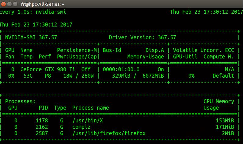Click the '171MiB' memory value
The width and height of the screenshot is (243, 144).
click(x=225, y=127)
